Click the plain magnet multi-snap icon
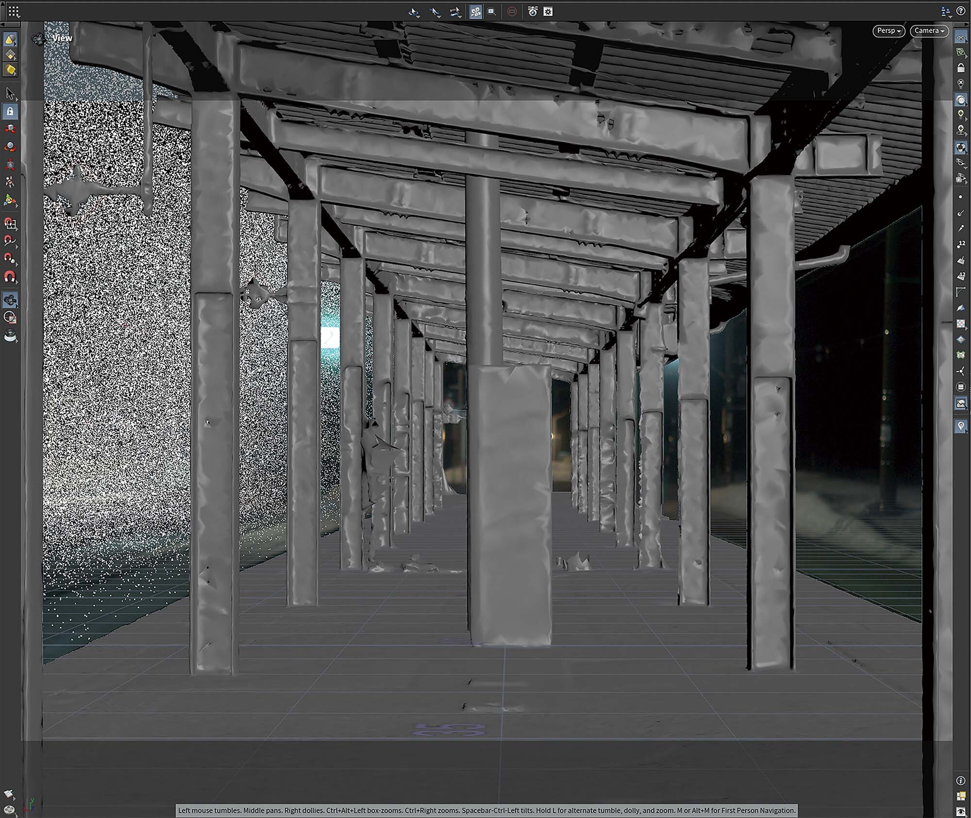The width and height of the screenshot is (971, 818). pyautogui.click(x=10, y=277)
